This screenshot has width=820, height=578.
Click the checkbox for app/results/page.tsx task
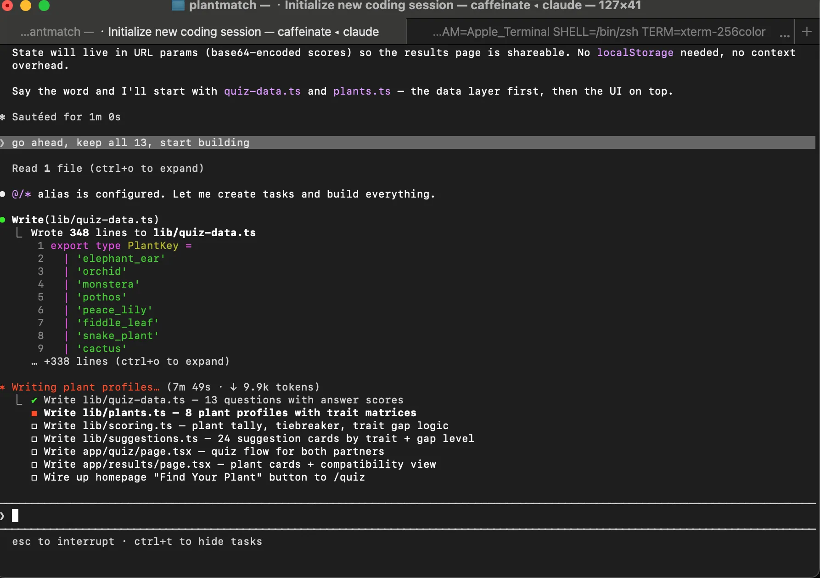[34, 465]
